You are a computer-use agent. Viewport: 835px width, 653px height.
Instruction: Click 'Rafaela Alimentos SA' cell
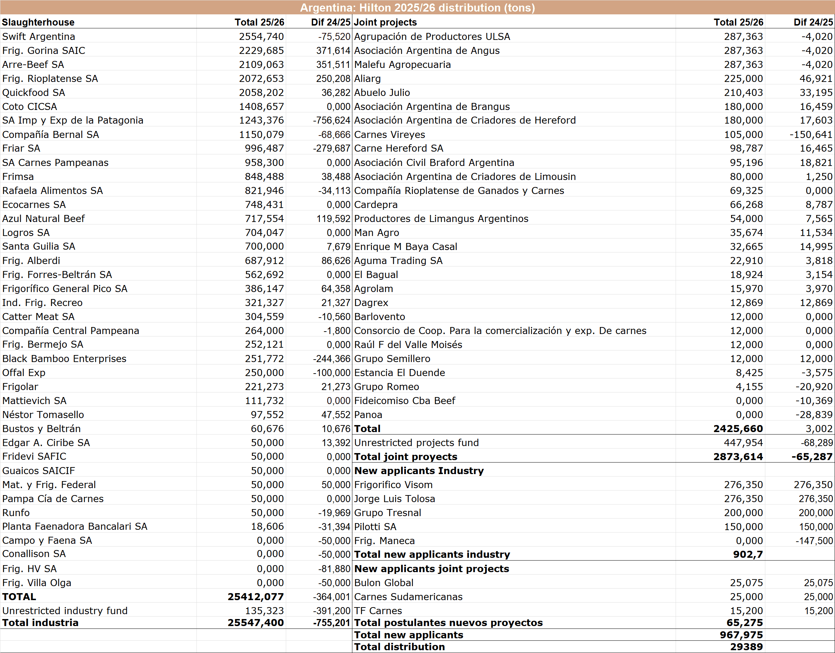pos(53,190)
